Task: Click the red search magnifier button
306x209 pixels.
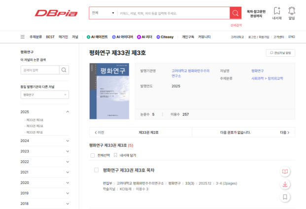Action: [236, 13]
